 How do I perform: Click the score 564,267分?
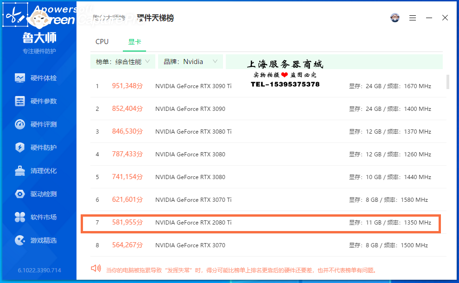(x=127, y=245)
